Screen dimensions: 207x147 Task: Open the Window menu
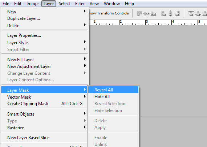pyautogui.click(x=112, y=4)
